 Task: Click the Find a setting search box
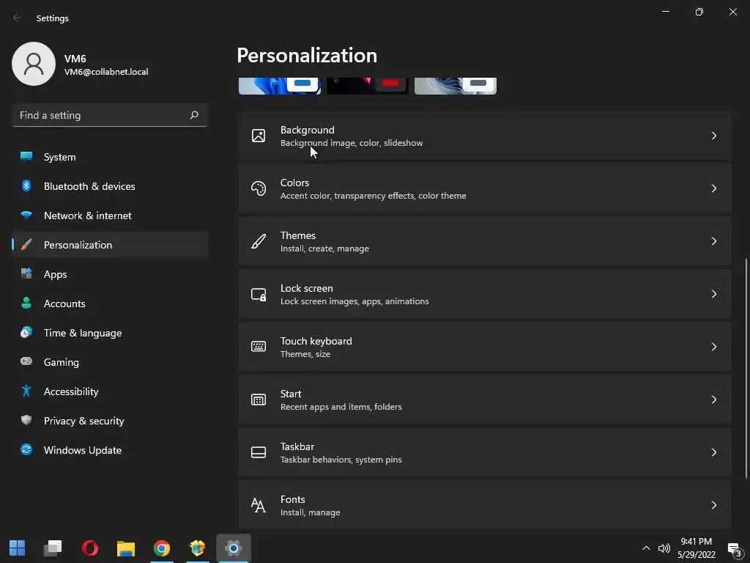(103, 115)
